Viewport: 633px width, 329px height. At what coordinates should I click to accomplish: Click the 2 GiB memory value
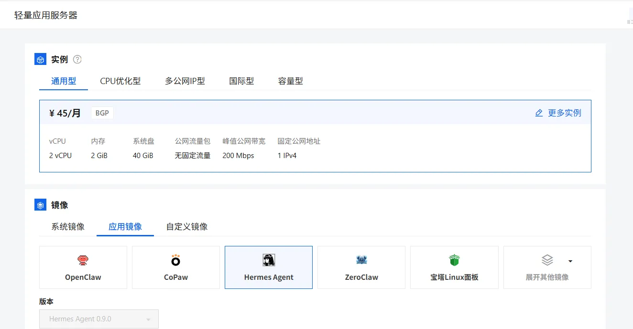[99, 156]
